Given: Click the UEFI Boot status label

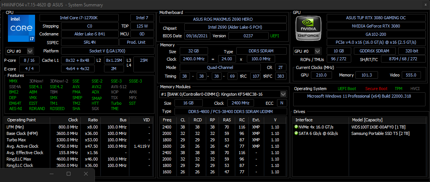Looking at the screenshot, I should pyautogui.click(x=347, y=89).
